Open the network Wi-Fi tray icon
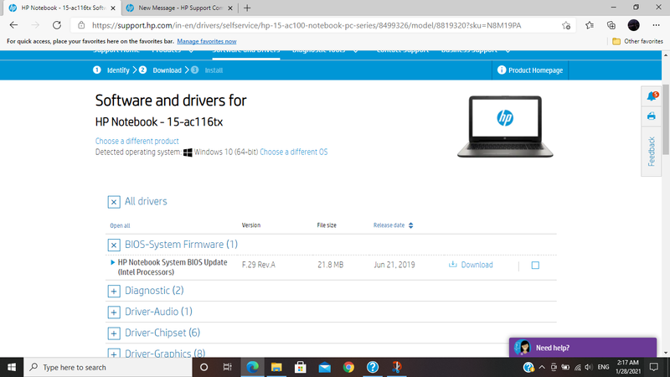The image size is (670, 377). point(577,367)
